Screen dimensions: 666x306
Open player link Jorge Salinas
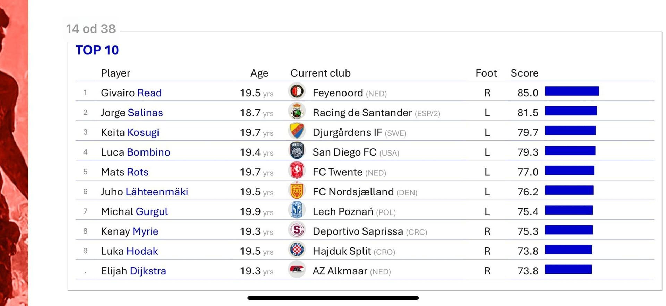pos(132,113)
